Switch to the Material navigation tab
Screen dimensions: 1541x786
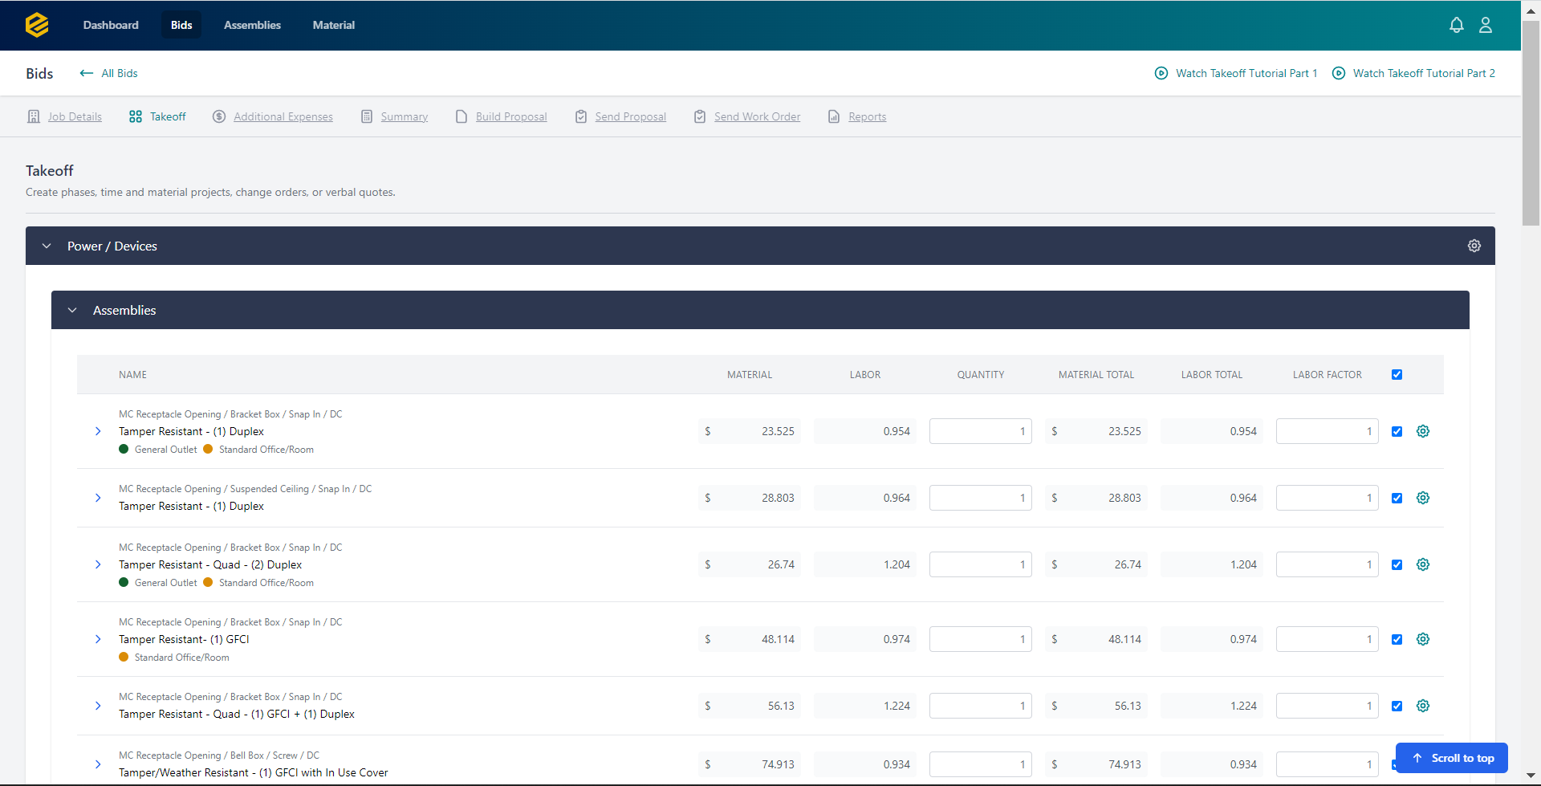coord(333,25)
